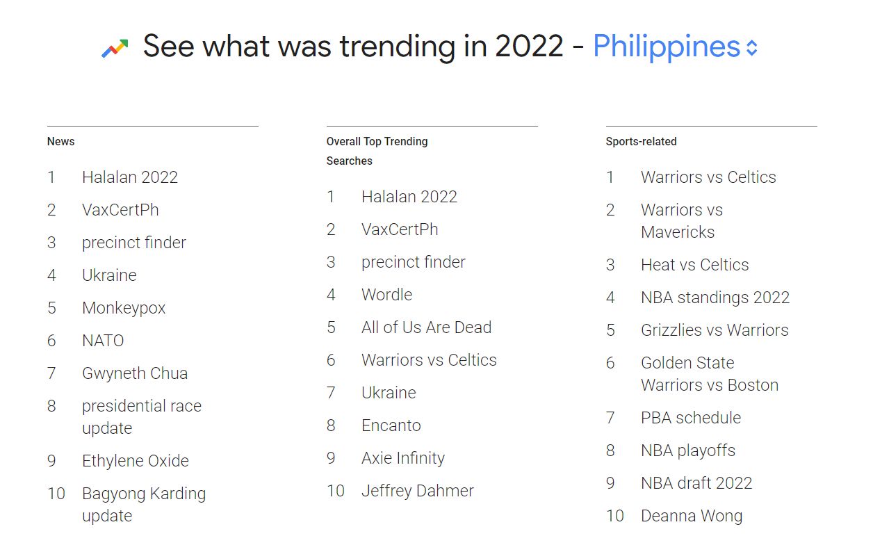The height and width of the screenshot is (552, 873).
Task: Click the Google Trends arrow icon
Action: click(115, 48)
